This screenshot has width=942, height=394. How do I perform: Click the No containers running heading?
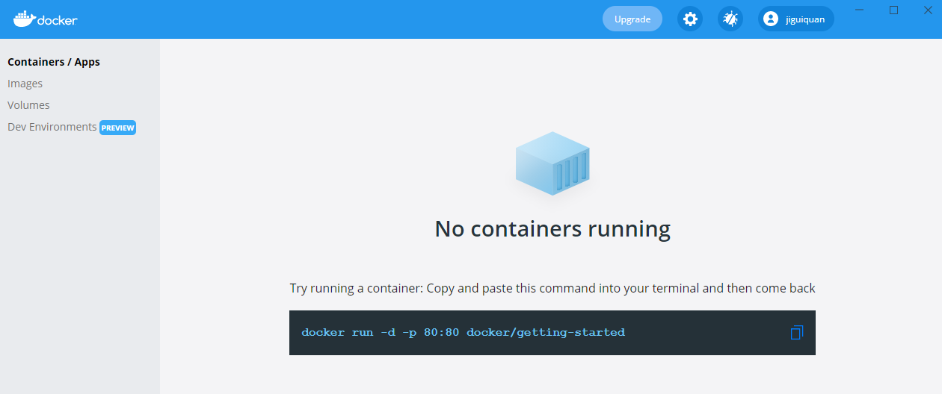(552, 228)
